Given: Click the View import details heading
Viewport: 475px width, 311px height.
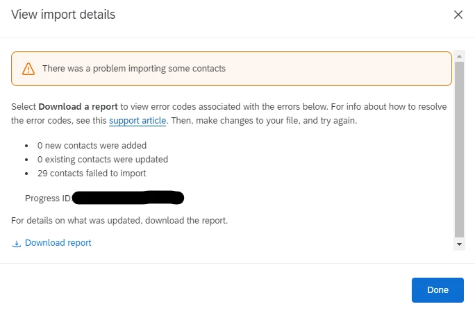Looking at the screenshot, I should (x=63, y=15).
